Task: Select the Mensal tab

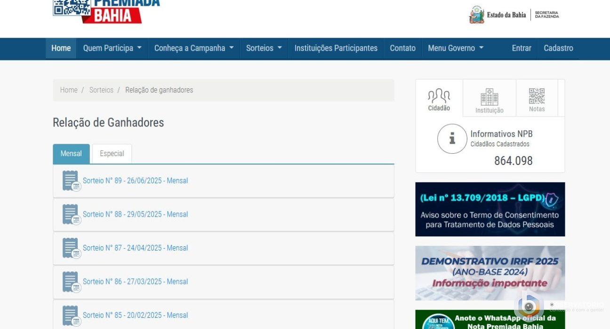Action: 71,154
